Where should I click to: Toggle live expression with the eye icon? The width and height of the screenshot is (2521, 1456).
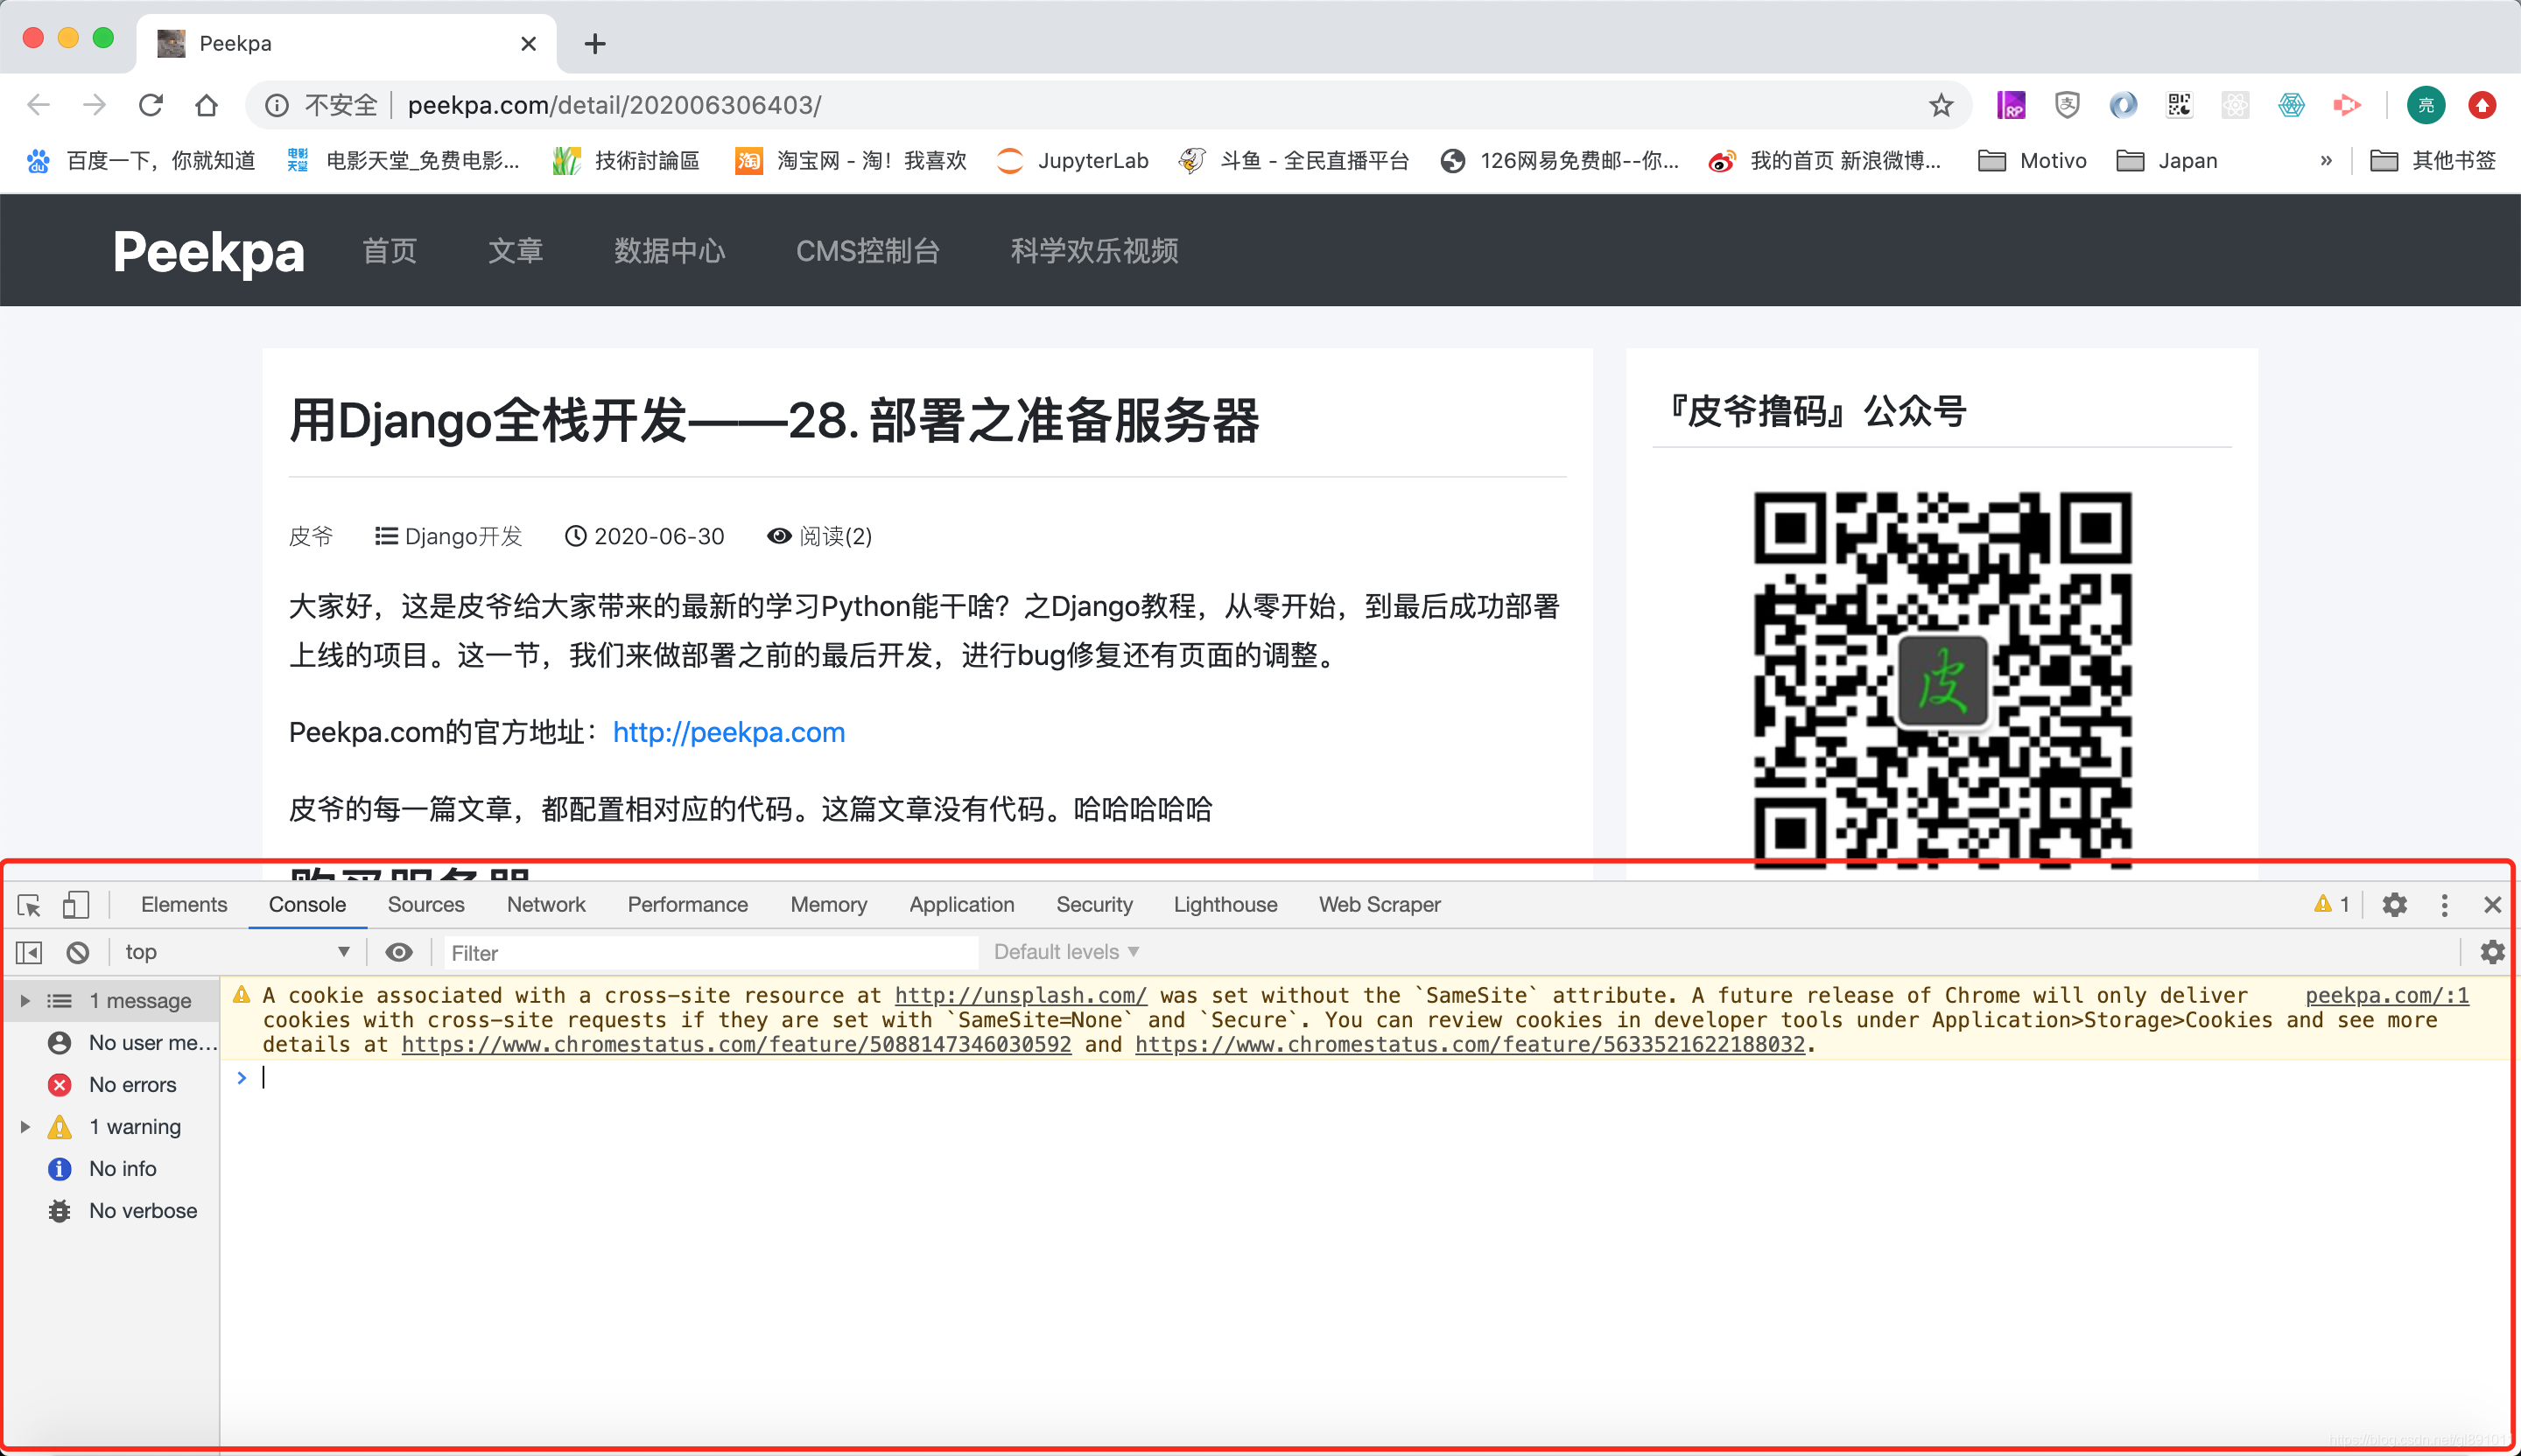(399, 952)
